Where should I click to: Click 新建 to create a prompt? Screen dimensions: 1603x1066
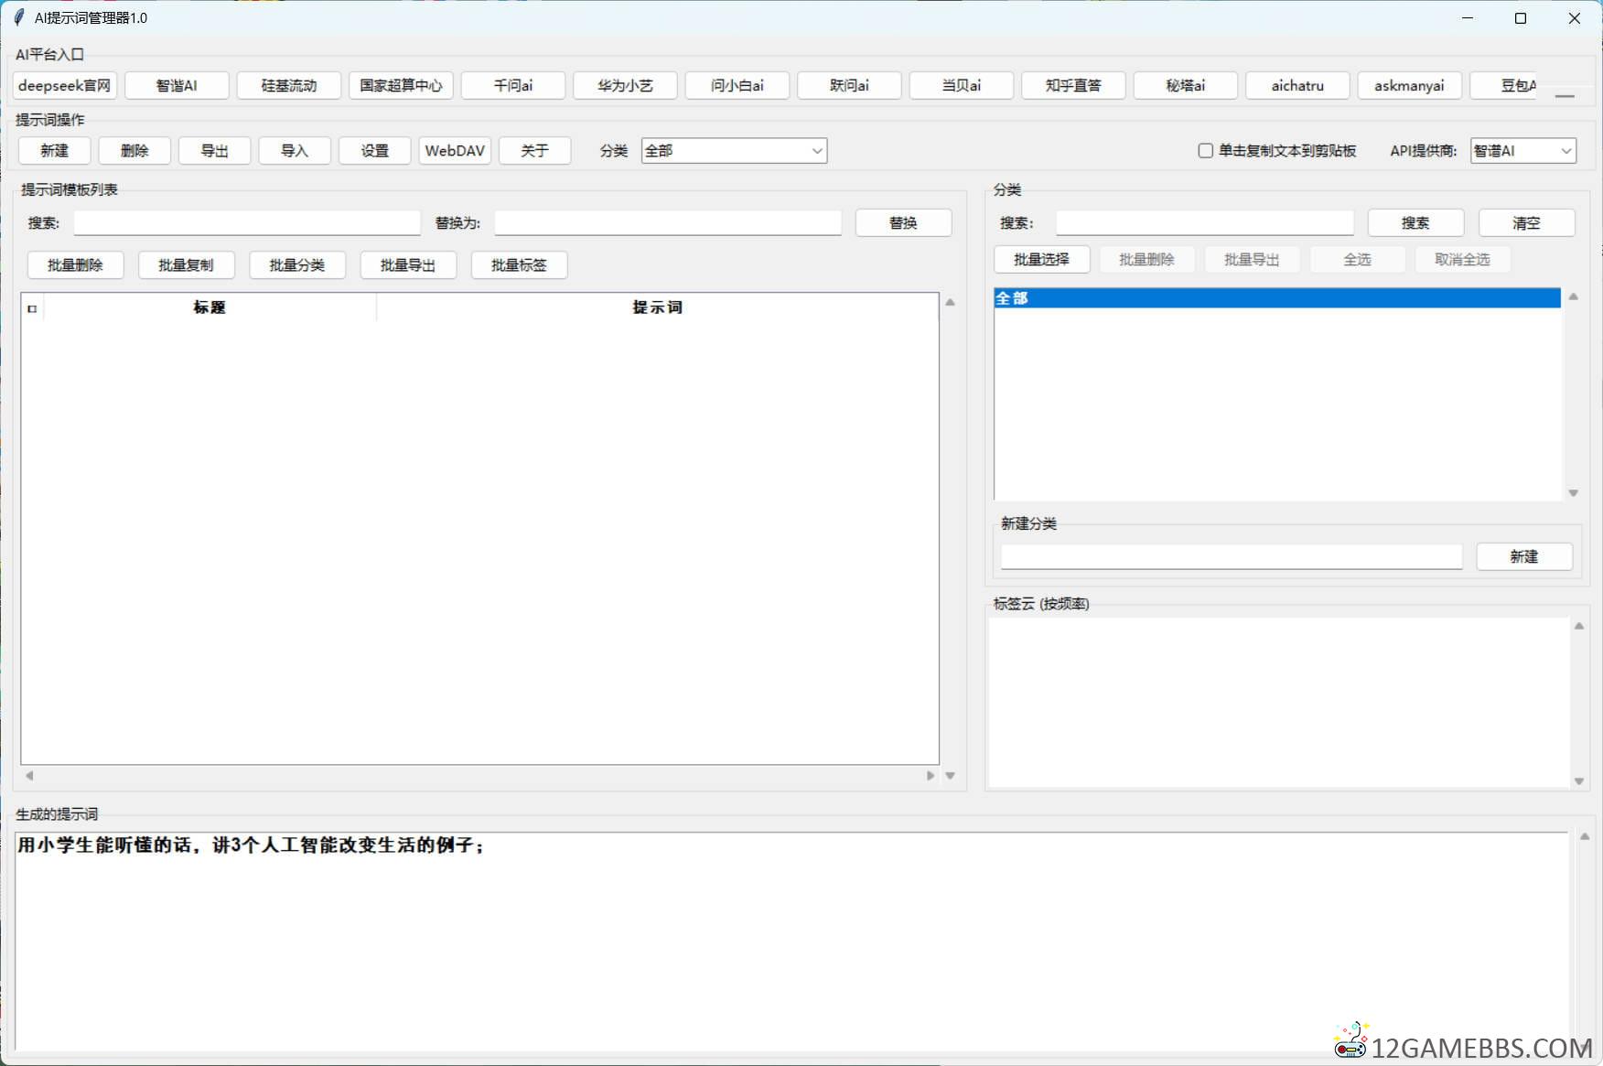coord(55,150)
